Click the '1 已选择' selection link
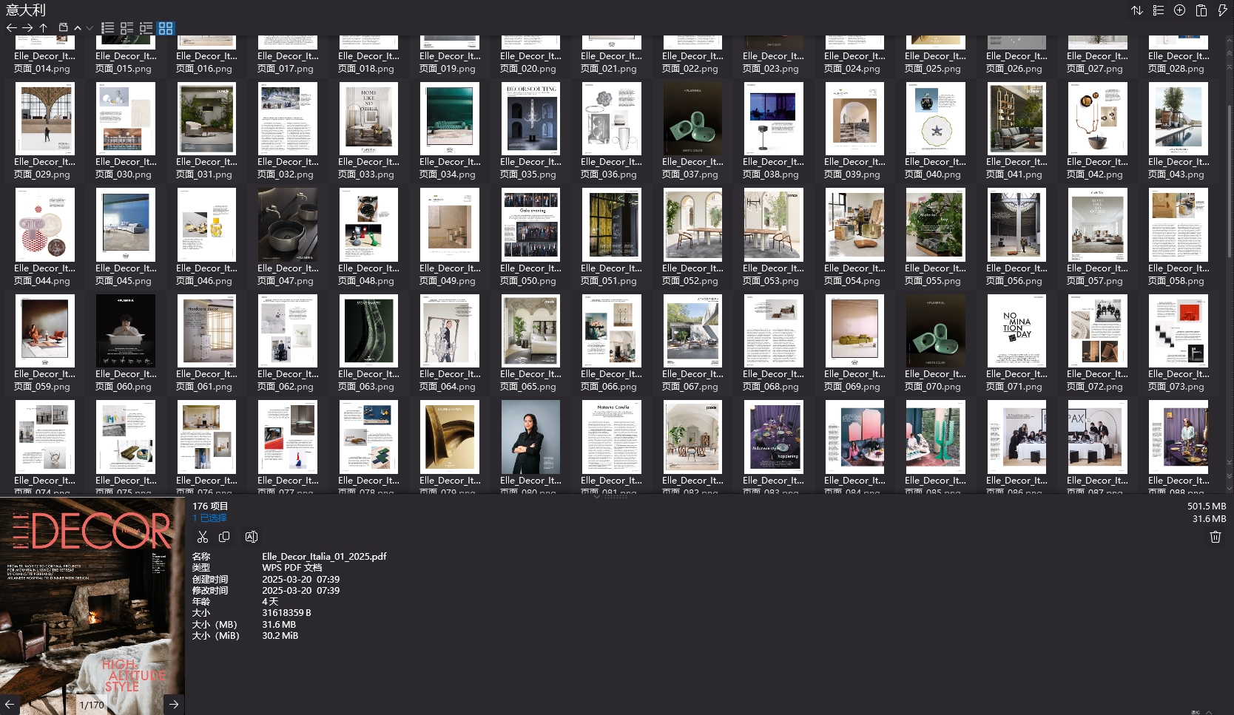Image resolution: width=1234 pixels, height=715 pixels. (x=210, y=518)
